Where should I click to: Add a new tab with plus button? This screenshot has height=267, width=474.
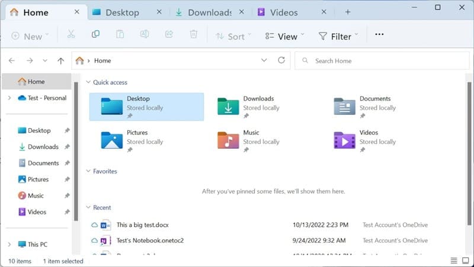point(348,12)
